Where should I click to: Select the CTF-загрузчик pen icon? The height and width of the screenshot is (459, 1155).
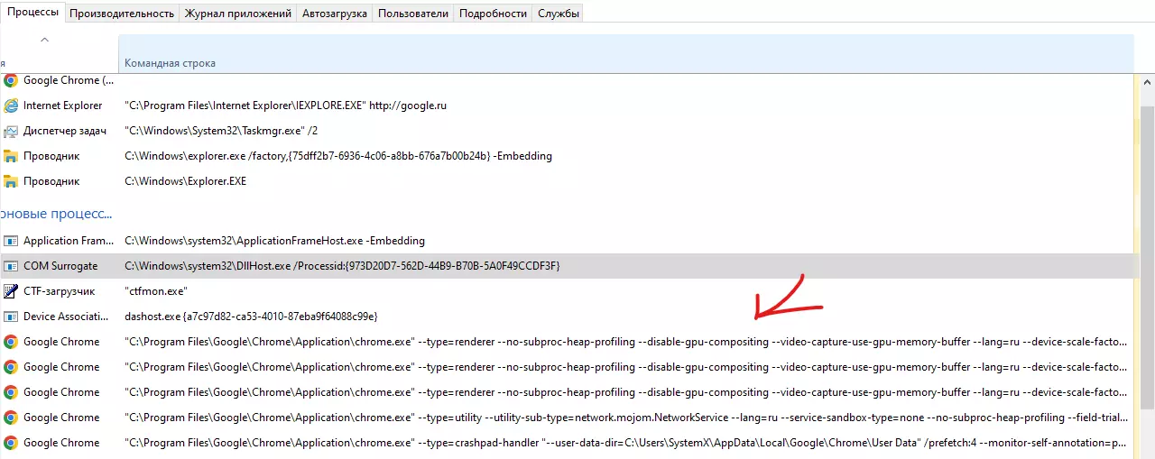(11, 291)
